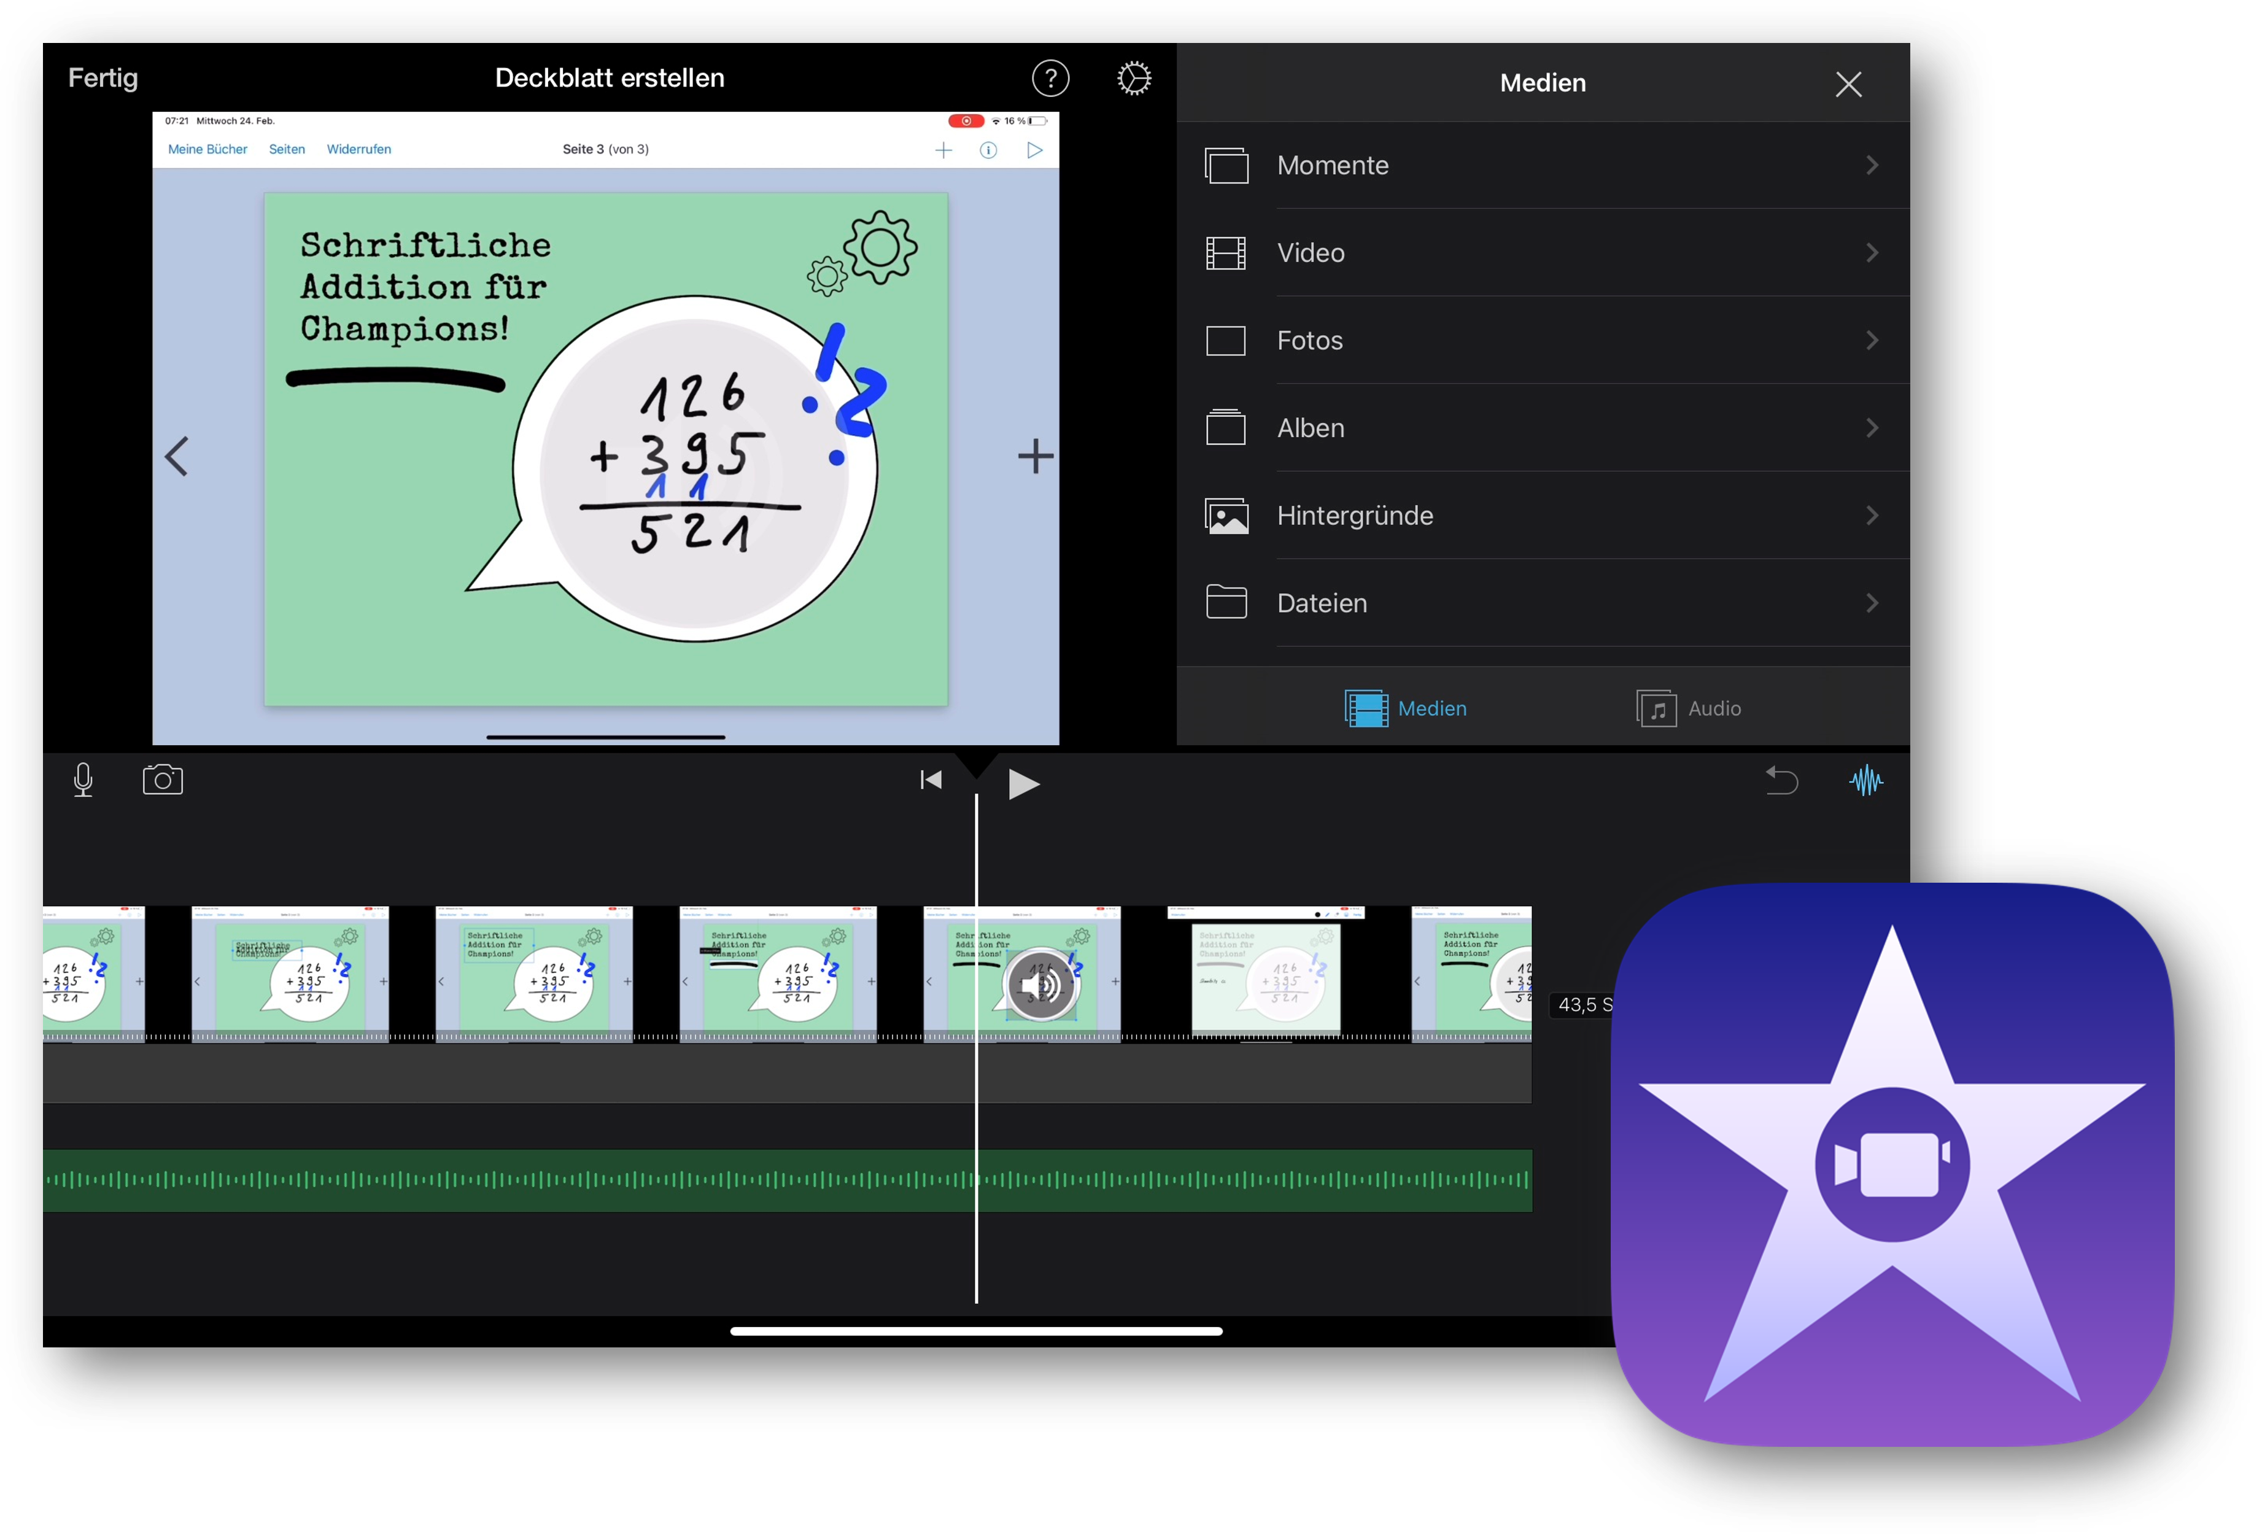This screenshot has width=2262, height=1534.
Task: Tap the plus icon in preview toolbar
Action: 943,150
